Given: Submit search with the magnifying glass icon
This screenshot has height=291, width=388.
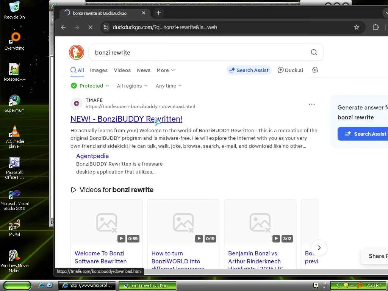Looking at the screenshot, I should pyautogui.click(x=314, y=52).
